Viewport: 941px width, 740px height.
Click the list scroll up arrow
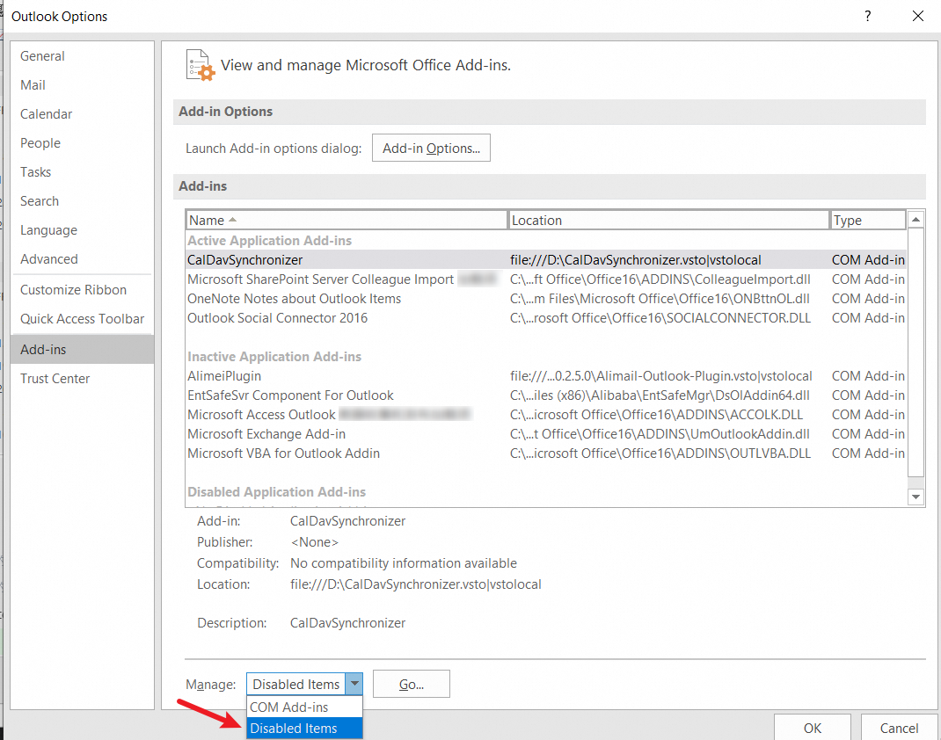tap(915, 220)
